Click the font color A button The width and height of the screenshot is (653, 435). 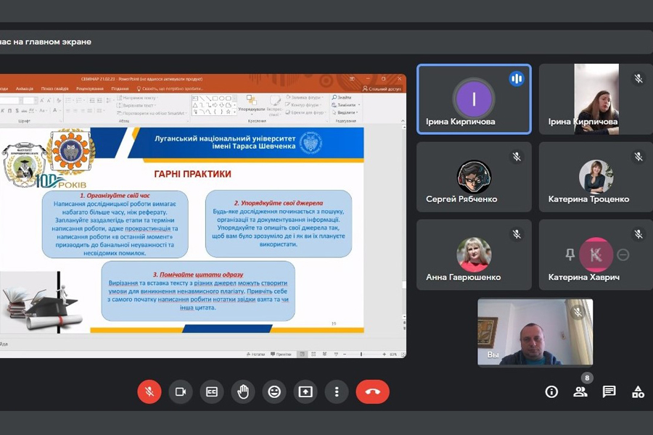coord(55,110)
